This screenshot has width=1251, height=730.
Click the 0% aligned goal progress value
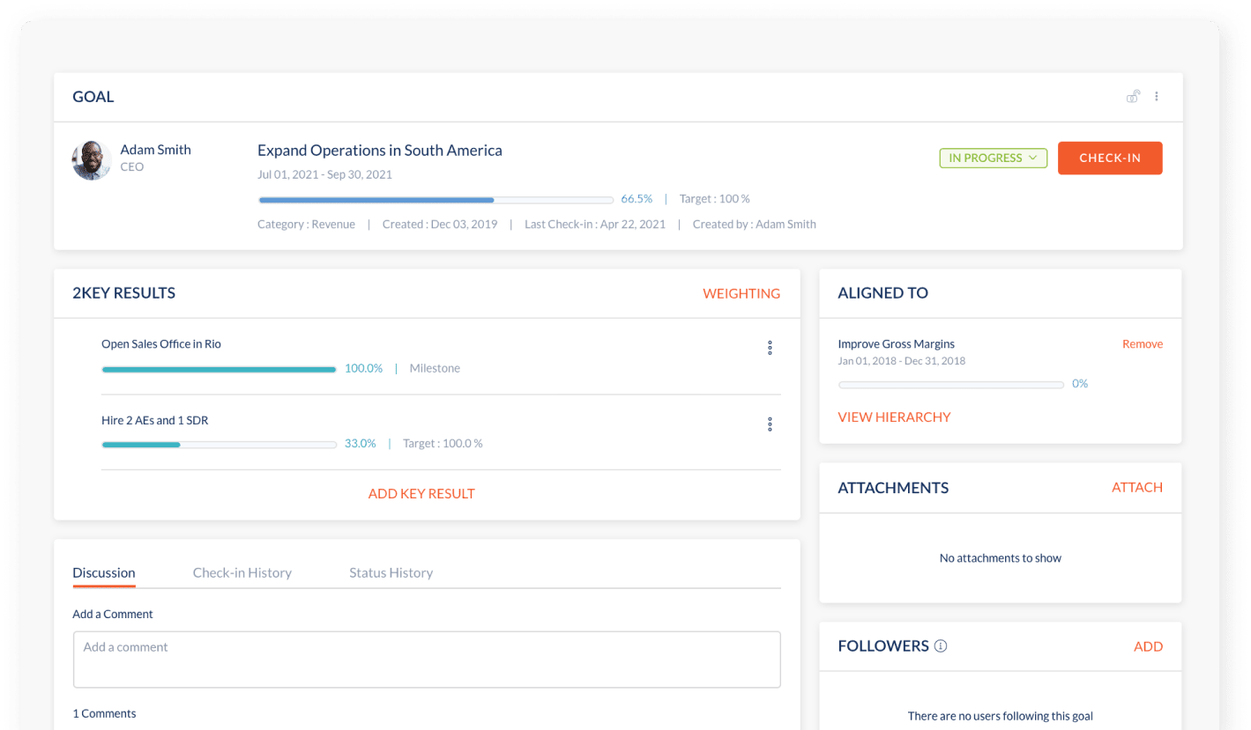click(1080, 384)
